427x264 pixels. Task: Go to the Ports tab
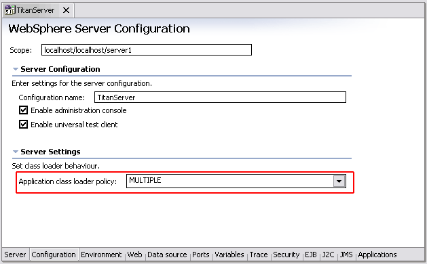tap(201, 255)
